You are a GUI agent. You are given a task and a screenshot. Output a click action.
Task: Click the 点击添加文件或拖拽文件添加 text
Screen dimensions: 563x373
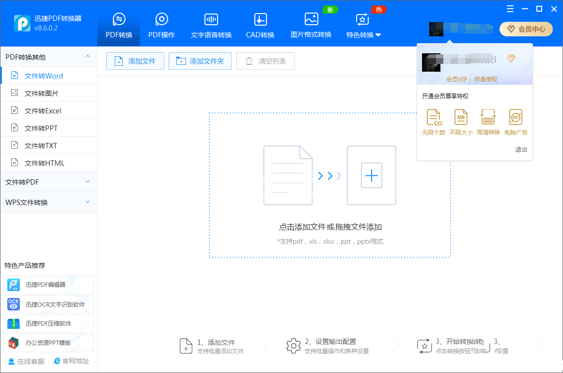tap(330, 227)
